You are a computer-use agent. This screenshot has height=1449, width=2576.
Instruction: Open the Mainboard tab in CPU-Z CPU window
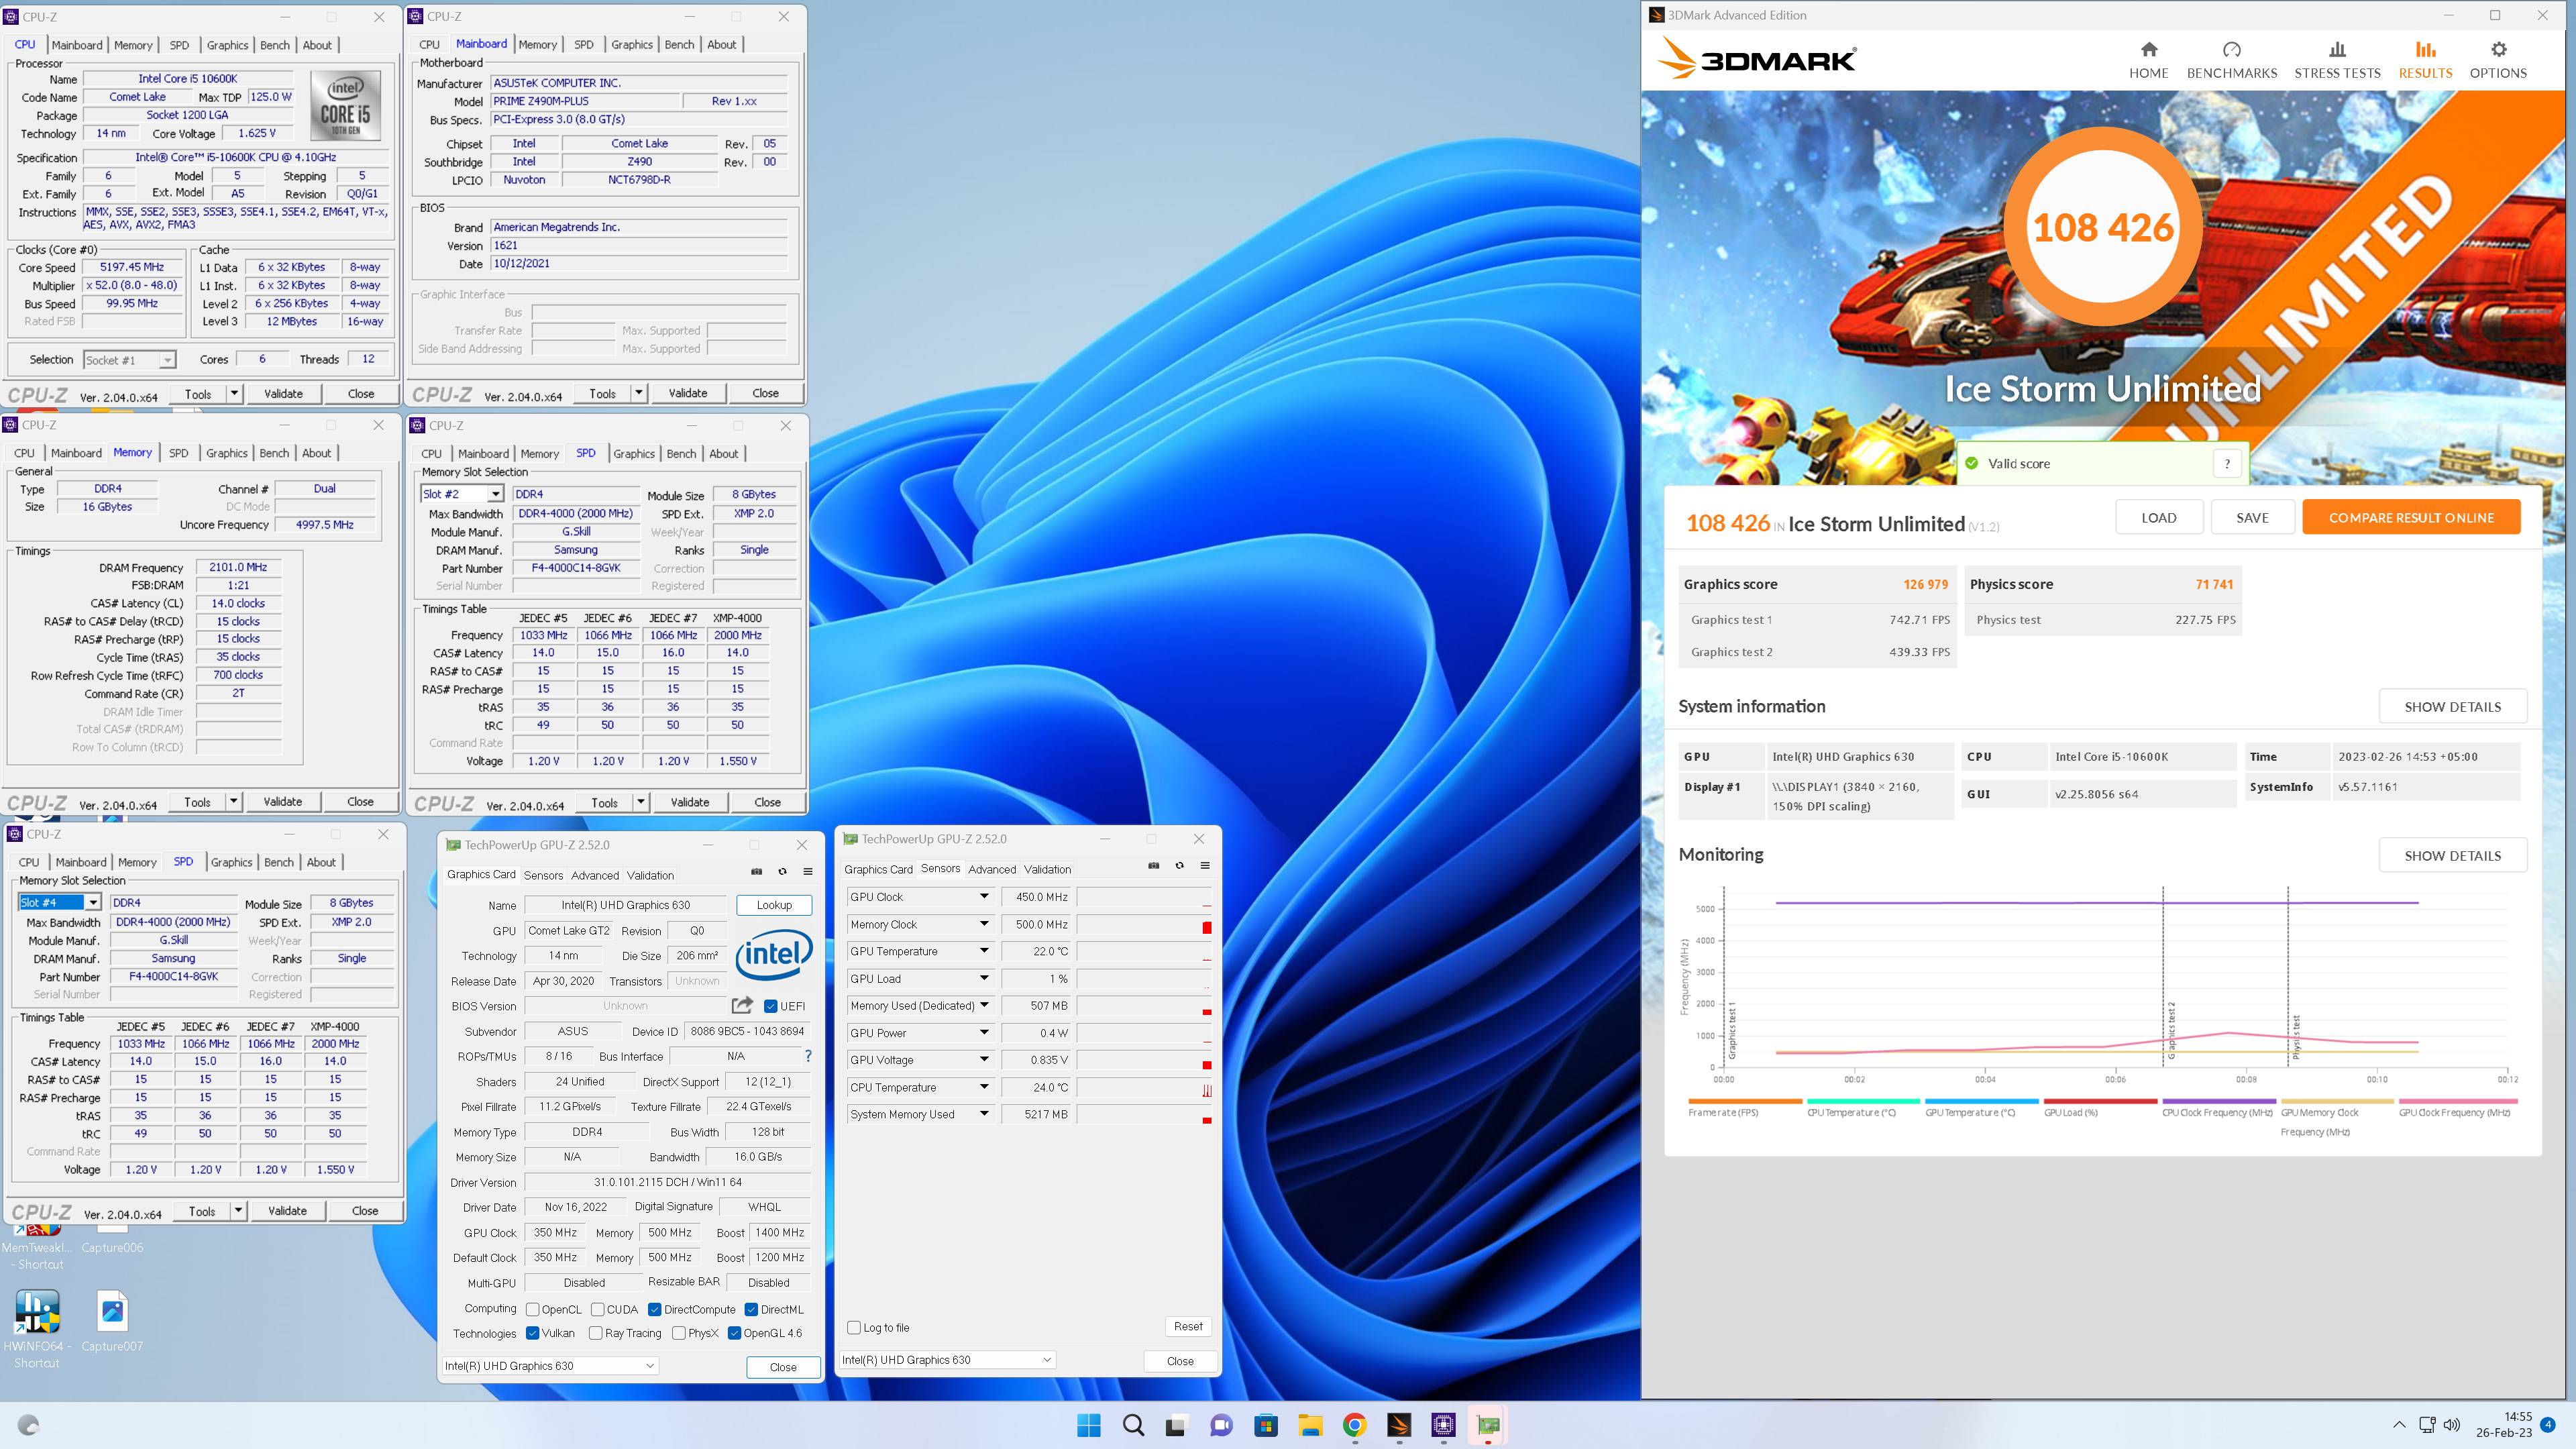click(x=77, y=45)
